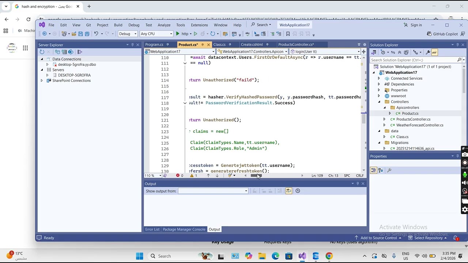
Task: Toggle Preview Selected Items in Solution Explorer
Action: coord(434,52)
